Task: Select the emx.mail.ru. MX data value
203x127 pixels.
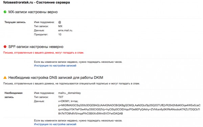Action: click(x=66, y=31)
